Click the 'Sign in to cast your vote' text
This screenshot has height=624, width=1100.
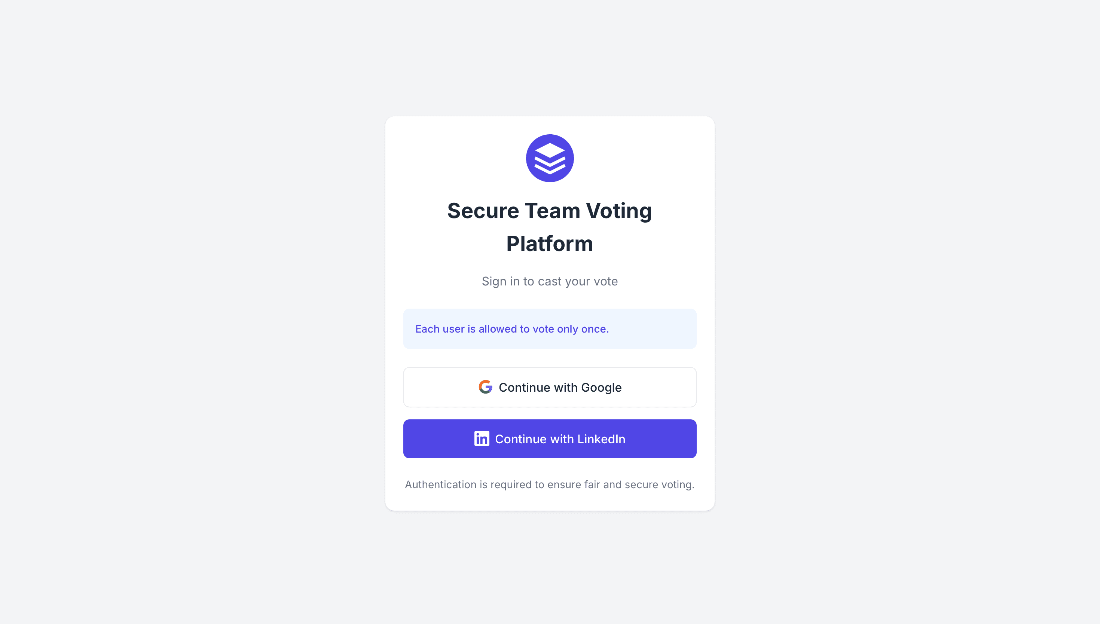point(549,281)
